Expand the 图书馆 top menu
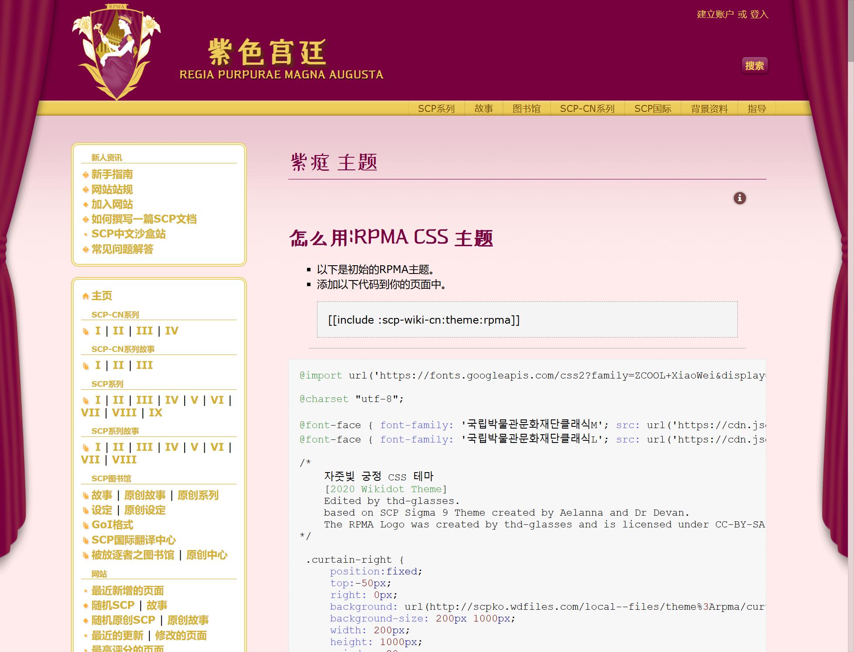This screenshot has width=854, height=652. pyautogui.click(x=526, y=108)
